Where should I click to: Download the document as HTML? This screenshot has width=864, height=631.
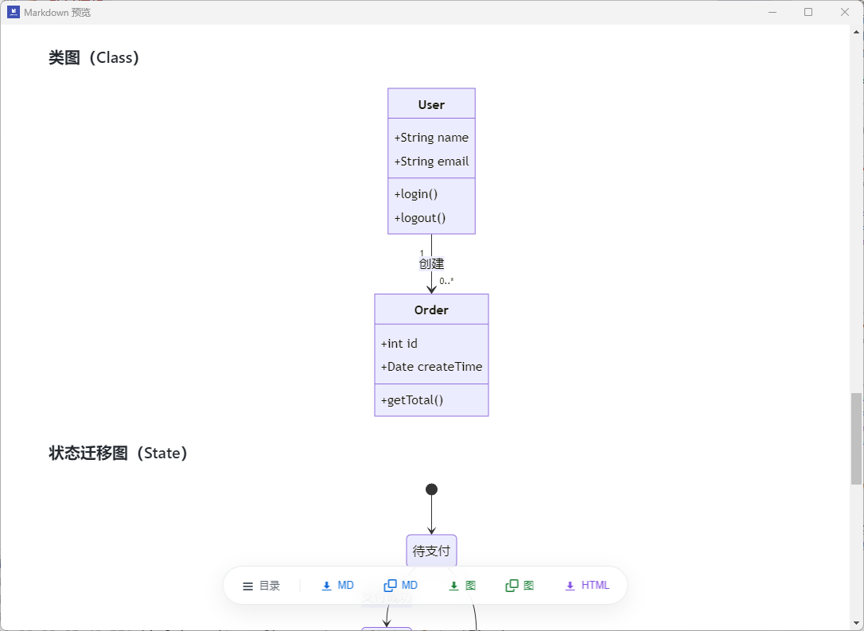click(586, 586)
